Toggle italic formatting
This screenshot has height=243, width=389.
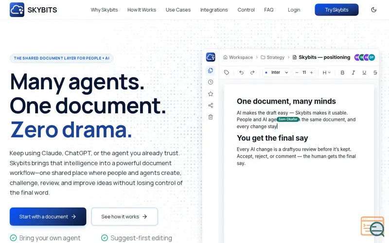point(354,72)
